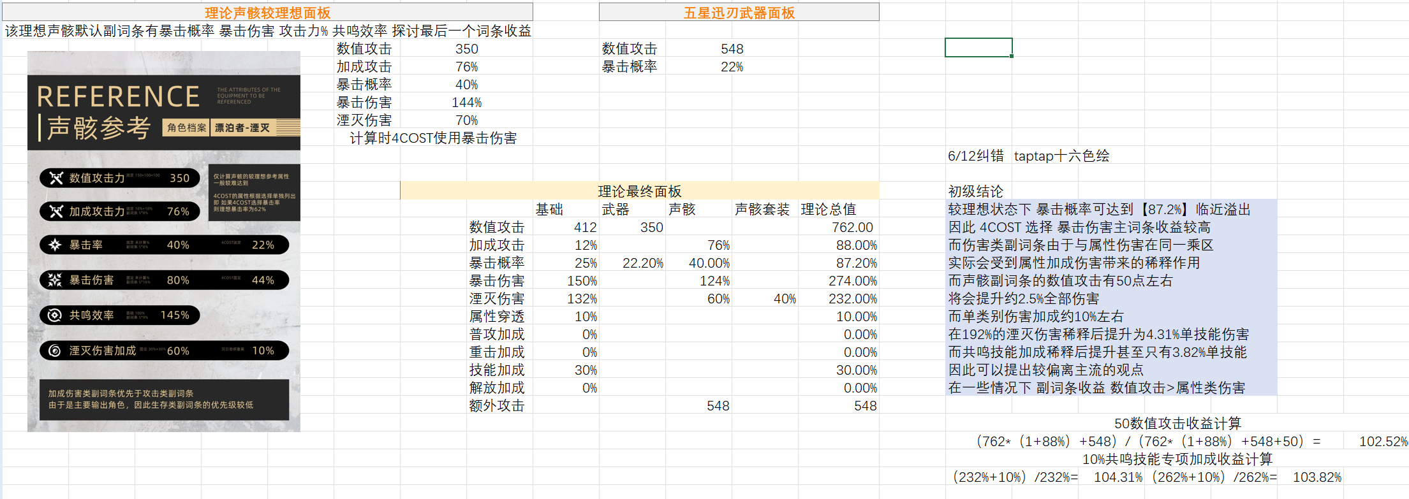Click the weapon crit value '22.20%'
This screenshot has width=1409, height=499.
[x=642, y=263]
